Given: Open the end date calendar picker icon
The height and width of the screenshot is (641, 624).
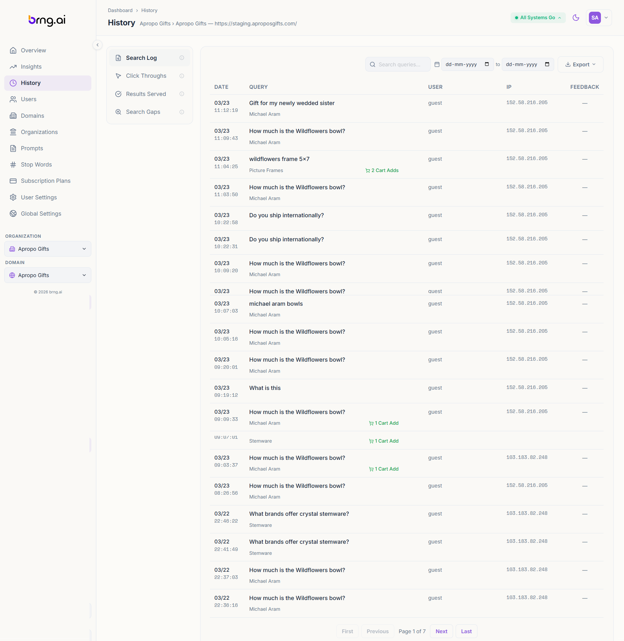Looking at the screenshot, I should (547, 64).
